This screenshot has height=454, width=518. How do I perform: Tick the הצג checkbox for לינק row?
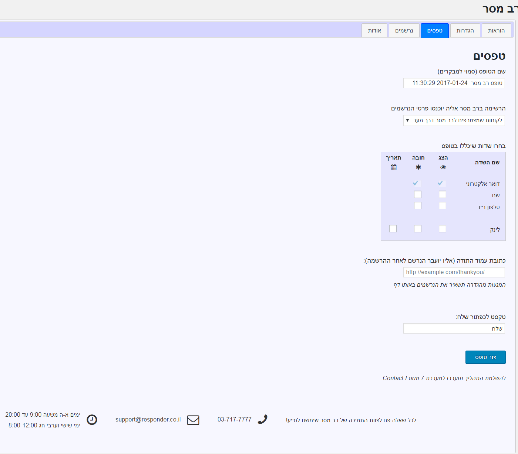click(x=443, y=229)
